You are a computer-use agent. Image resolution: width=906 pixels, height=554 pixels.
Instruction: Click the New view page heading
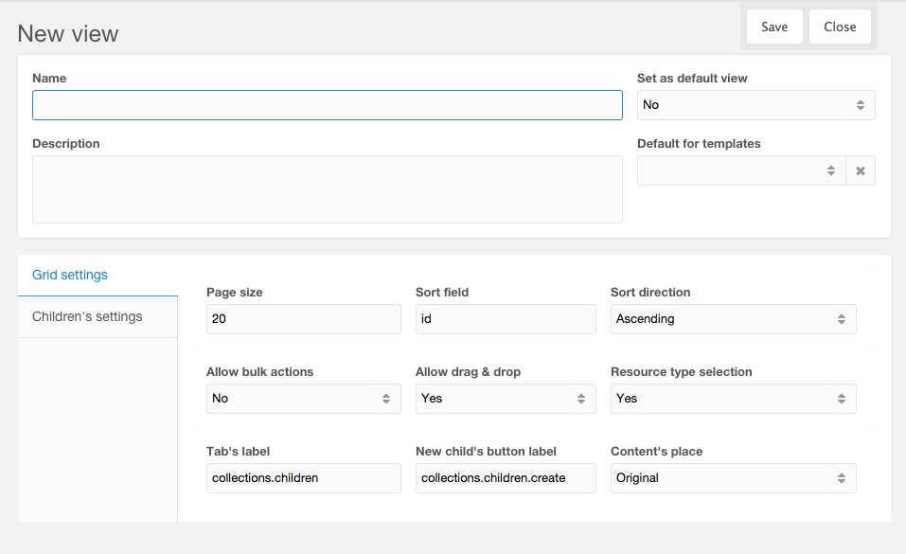tap(68, 33)
